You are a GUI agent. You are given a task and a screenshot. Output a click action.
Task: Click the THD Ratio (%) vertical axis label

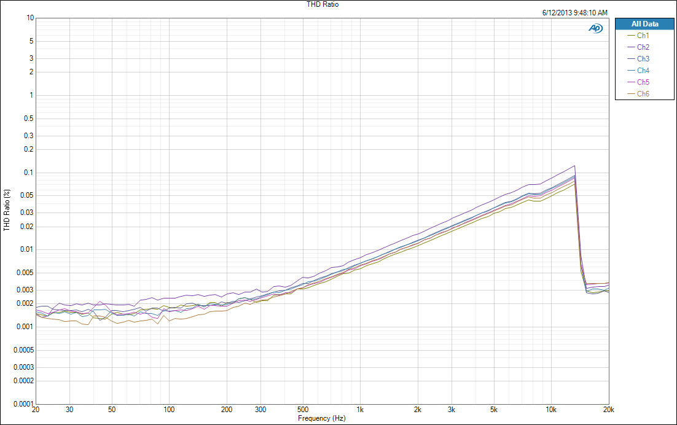[x=7, y=210]
